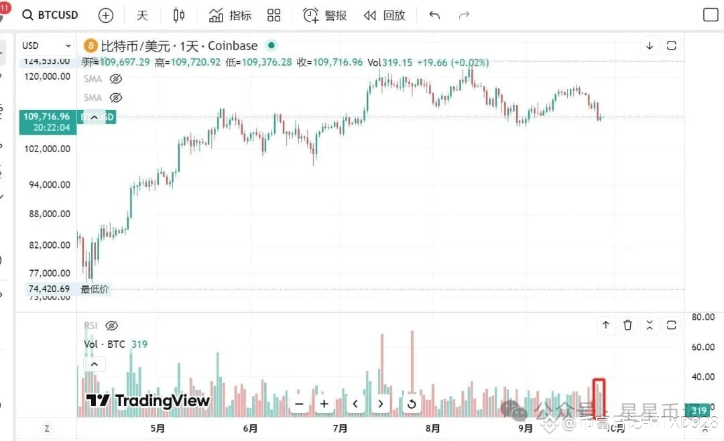Toggle visibility of the first SMA indicator
724x441 pixels.
[x=116, y=79]
